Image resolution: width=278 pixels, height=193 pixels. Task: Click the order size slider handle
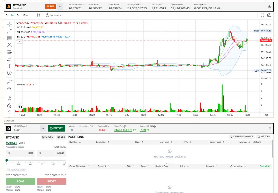[7, 160]
